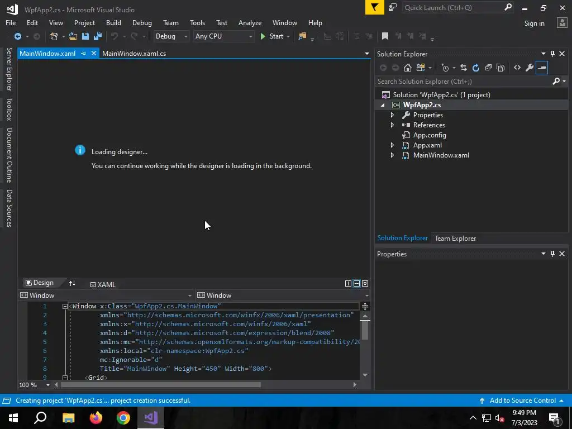This screenshot has height=429, width=572.
Task: Click the wrench Properties icon in Solution Explorer
Action: tap(530, 68)
